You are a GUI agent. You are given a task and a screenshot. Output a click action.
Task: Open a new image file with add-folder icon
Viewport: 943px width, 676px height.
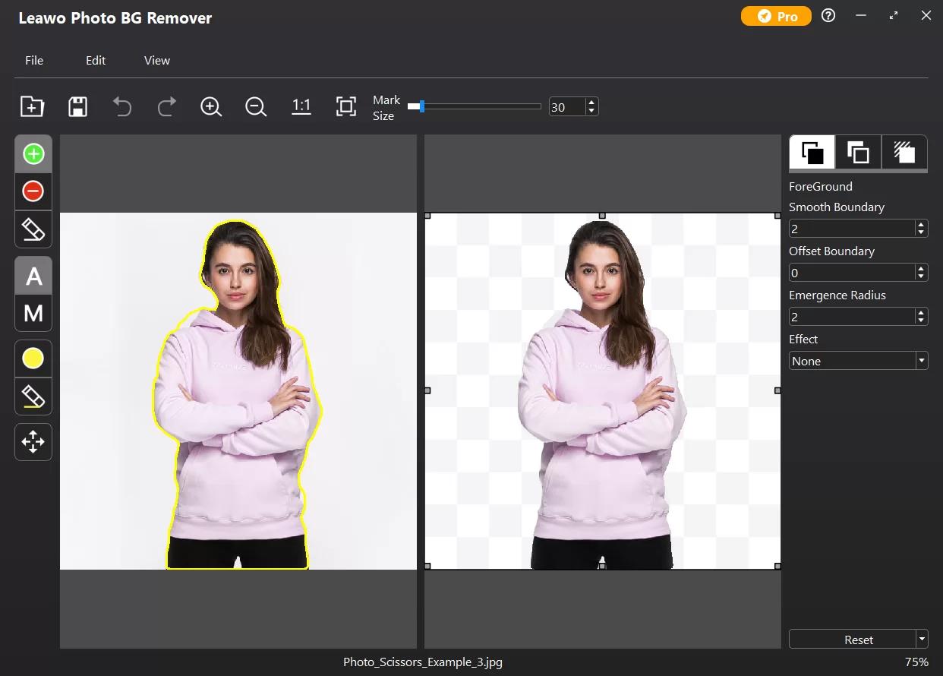pyautogui.click(x=32, y=107)
